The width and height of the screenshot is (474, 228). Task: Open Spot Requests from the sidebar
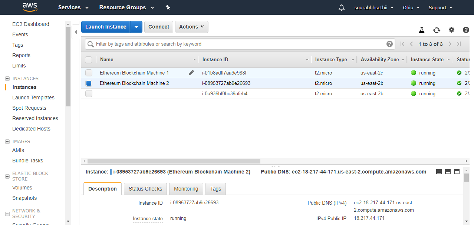(30, 108)
